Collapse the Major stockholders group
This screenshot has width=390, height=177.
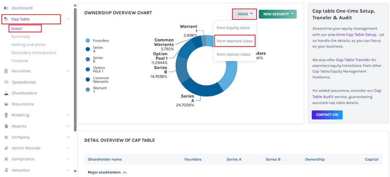(x=124, y=172)
